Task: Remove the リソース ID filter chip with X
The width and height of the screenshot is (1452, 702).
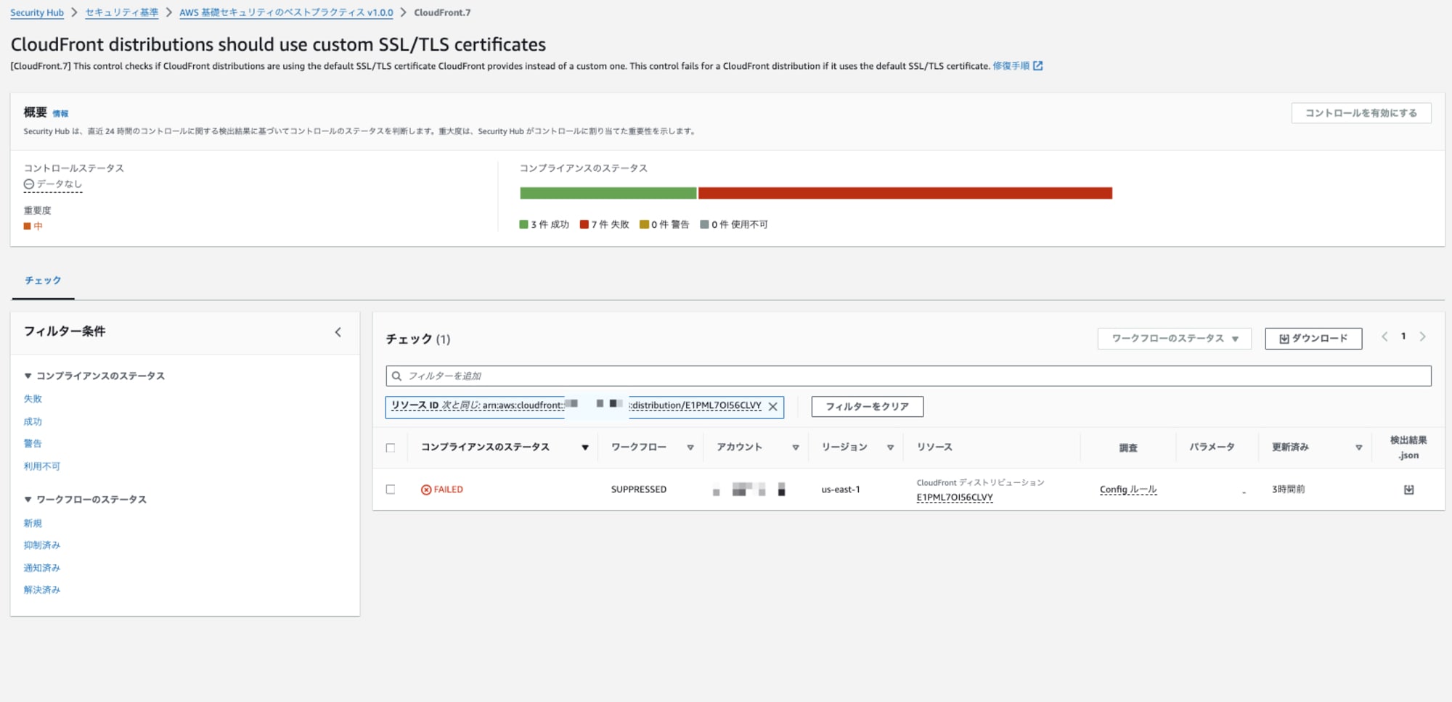Action: click(x=772, y=407)
